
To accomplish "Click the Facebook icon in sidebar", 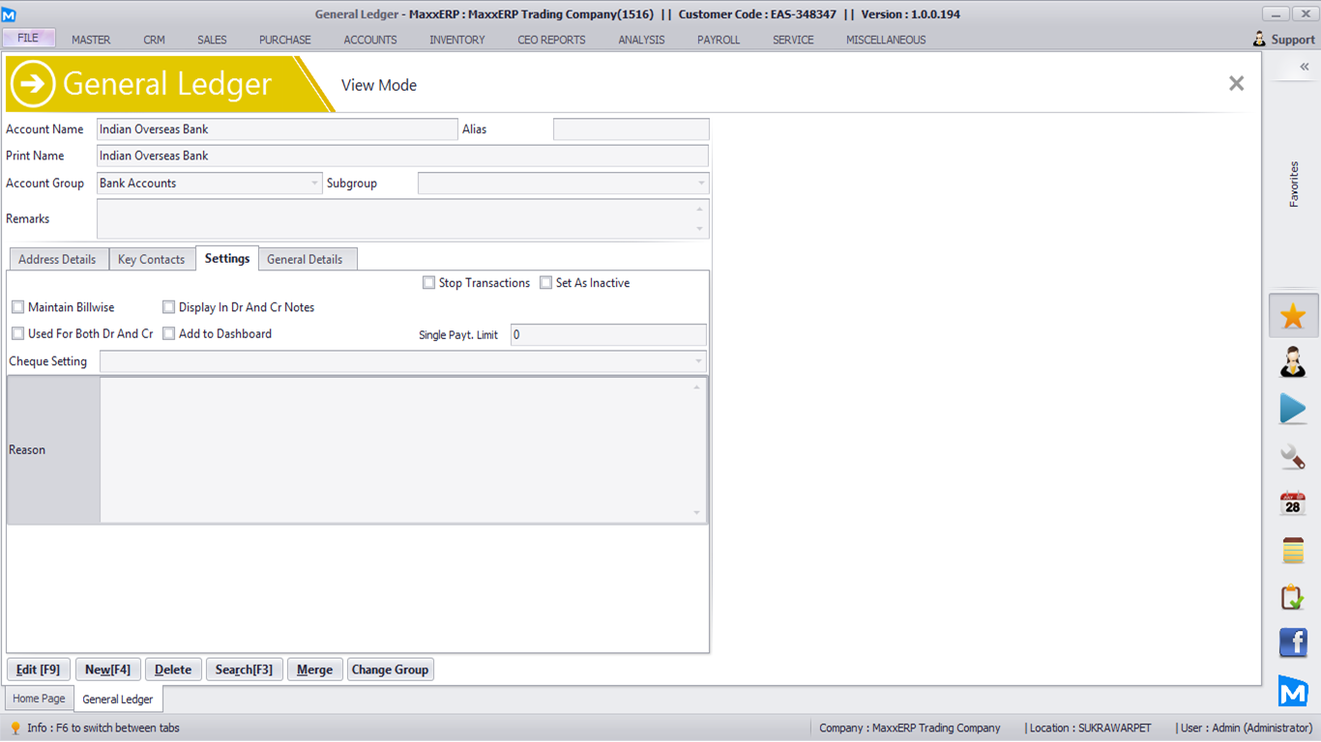I will click(x=1293, y=642).
